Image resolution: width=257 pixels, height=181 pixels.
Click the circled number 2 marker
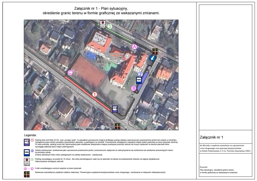point(140,74)
